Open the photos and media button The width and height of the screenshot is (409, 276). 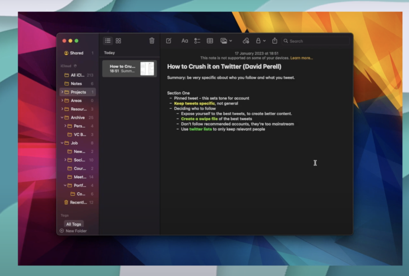tap(224, 41)
